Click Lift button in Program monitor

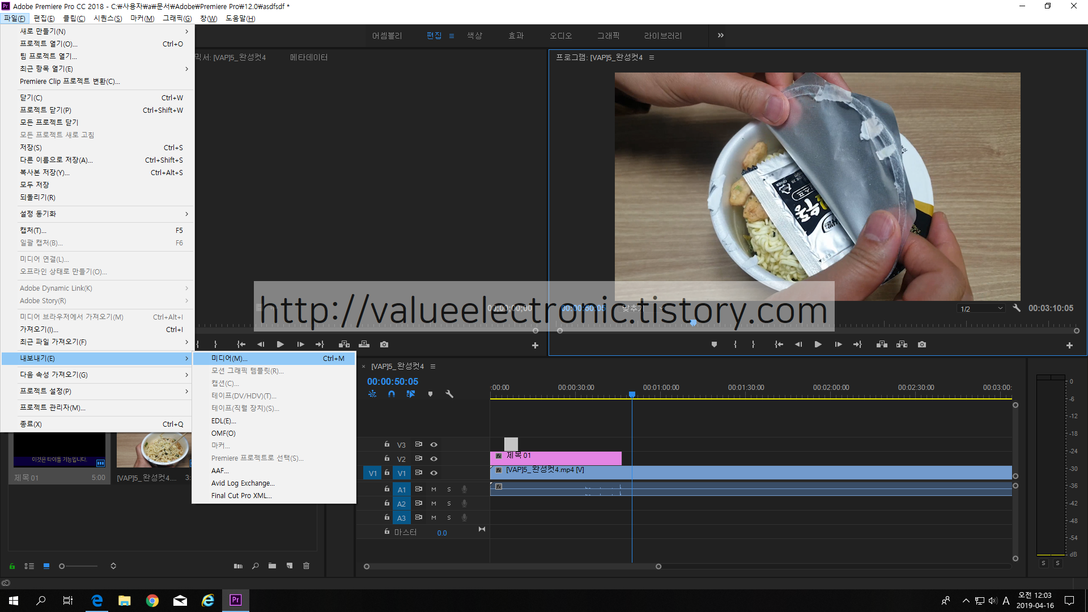point(882,345)
